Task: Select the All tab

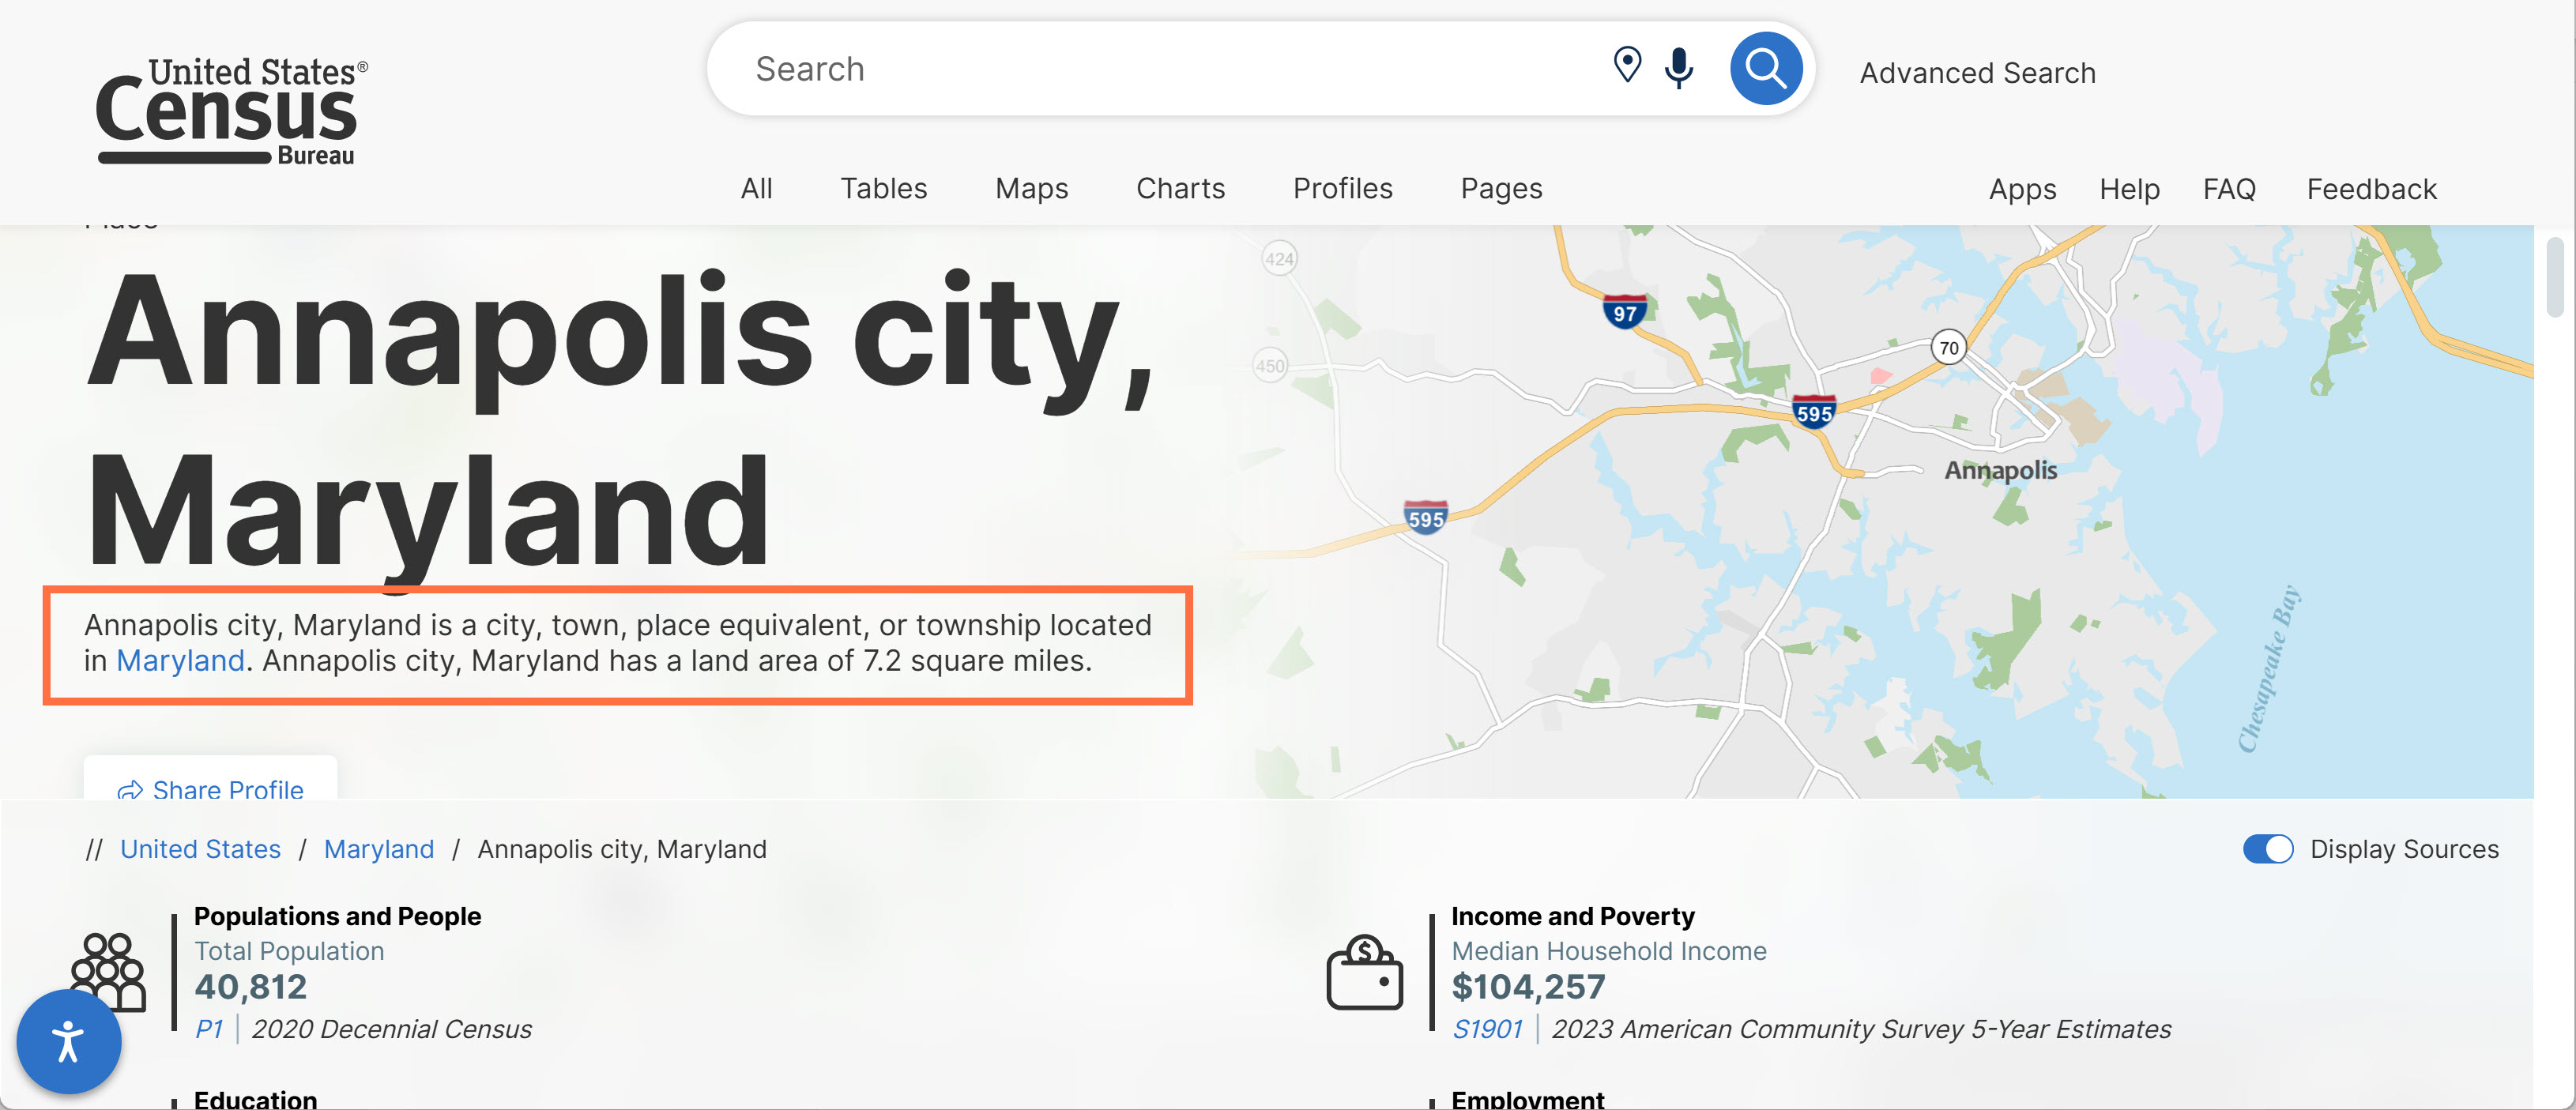Action: pyautogui.click(x=756, y=188)
